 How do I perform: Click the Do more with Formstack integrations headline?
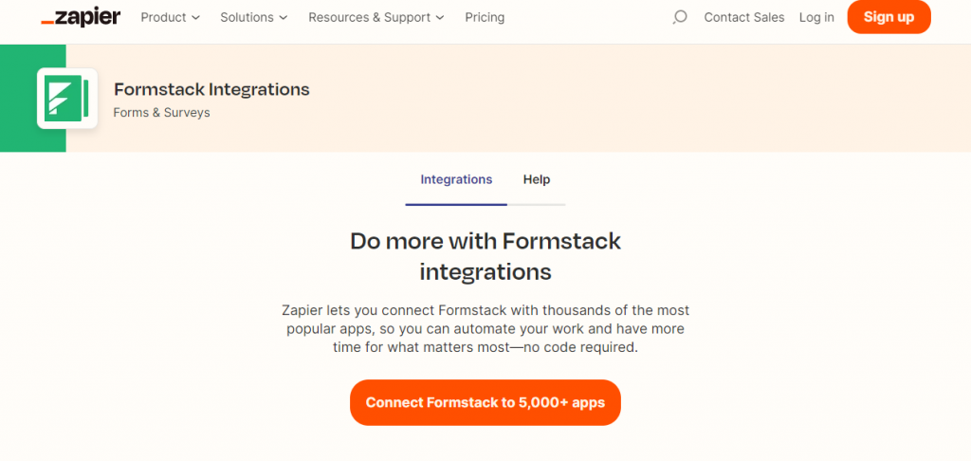tap(485, 256)
